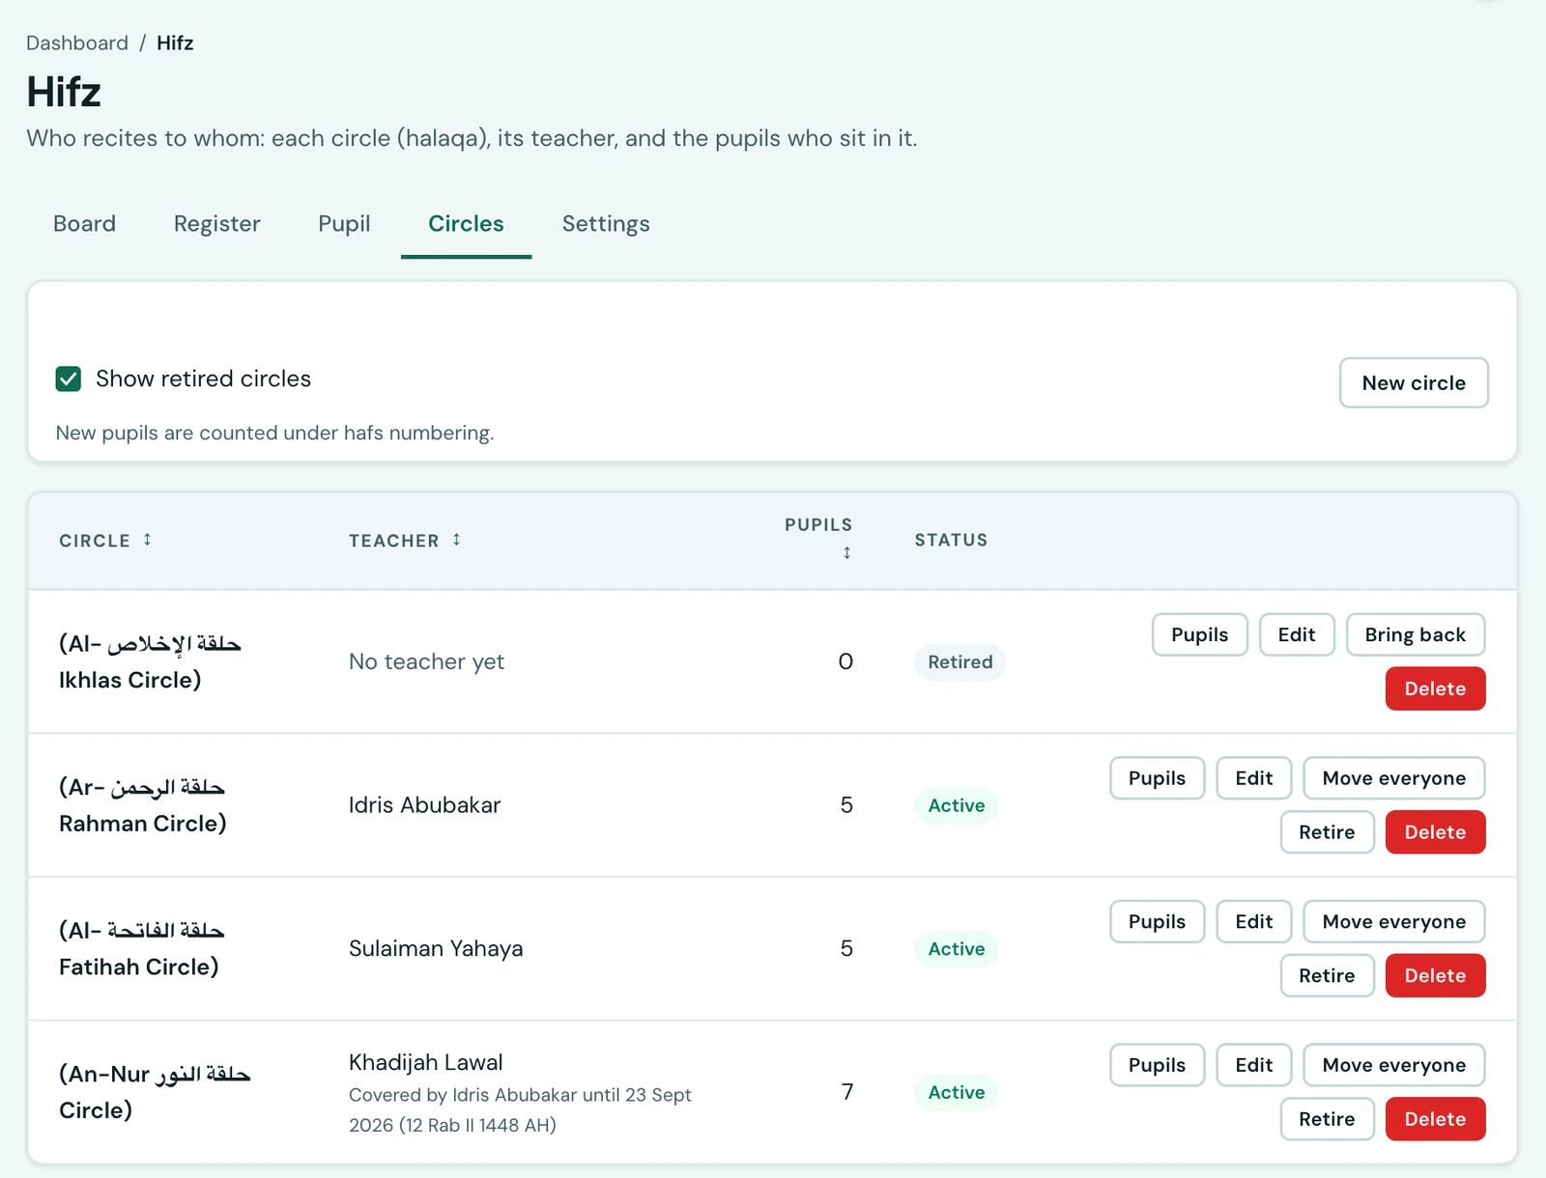Edit the Ar-Rahman Circle

point(1254,778)
